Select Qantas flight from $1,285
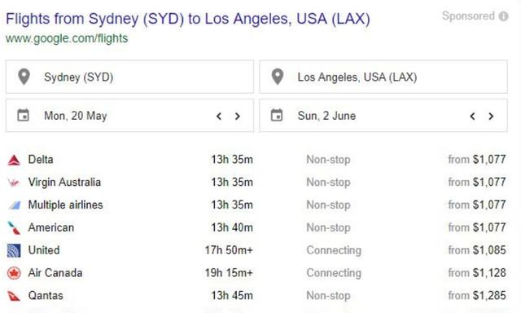This screenshot has width=521, height=313. click(x=256, y=296)
